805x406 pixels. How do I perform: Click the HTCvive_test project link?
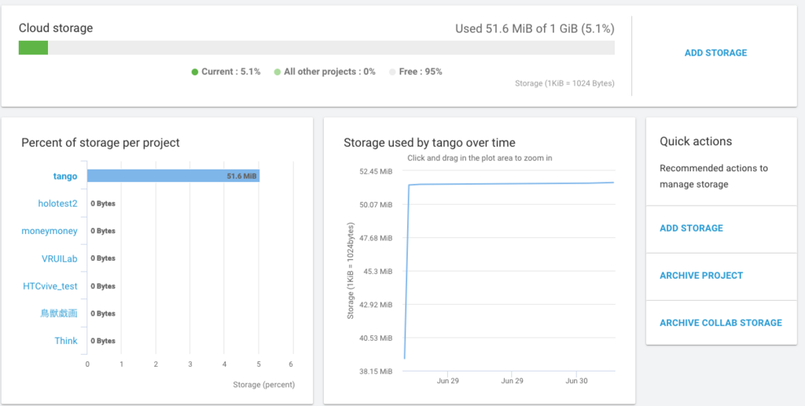point(50,286)
